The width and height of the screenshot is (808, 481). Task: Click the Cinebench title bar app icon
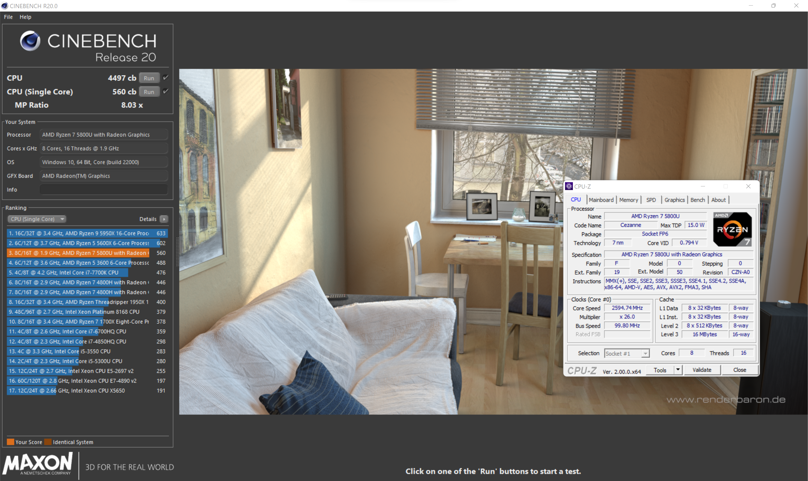coord(4,6)
